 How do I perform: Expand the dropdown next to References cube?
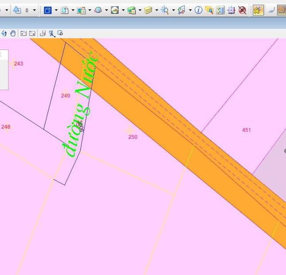click(x=56, y=10)
